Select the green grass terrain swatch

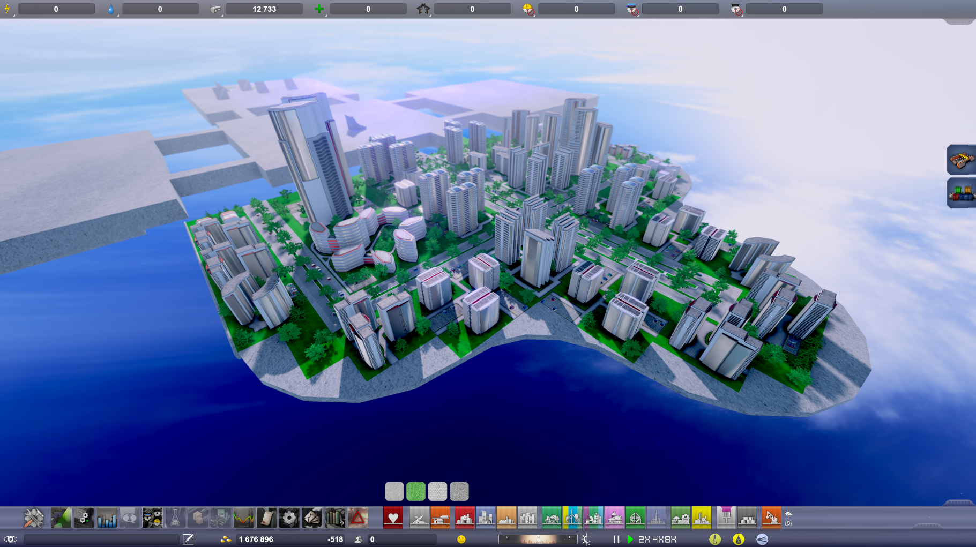click(x=416, y=491)
